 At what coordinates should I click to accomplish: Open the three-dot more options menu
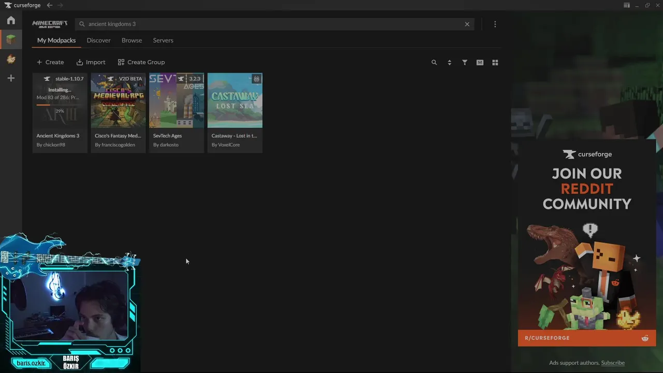pyautogui.click(x=495, y=24)
